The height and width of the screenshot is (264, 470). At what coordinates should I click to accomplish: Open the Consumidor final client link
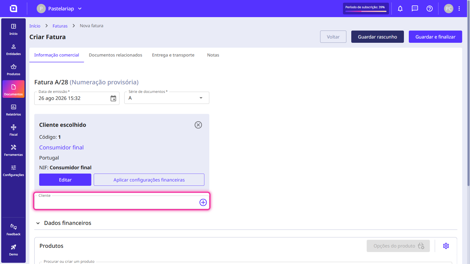tap(62, 148)
